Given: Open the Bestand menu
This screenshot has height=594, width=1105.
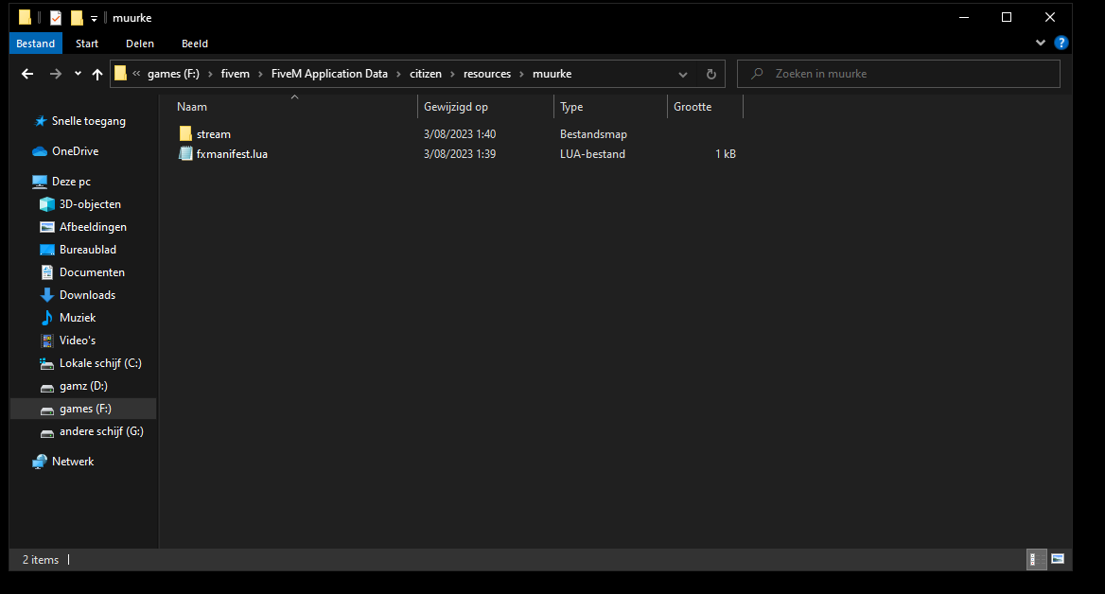Looking at the screenshot, I should pyautogui.click(x=35, y=44).
